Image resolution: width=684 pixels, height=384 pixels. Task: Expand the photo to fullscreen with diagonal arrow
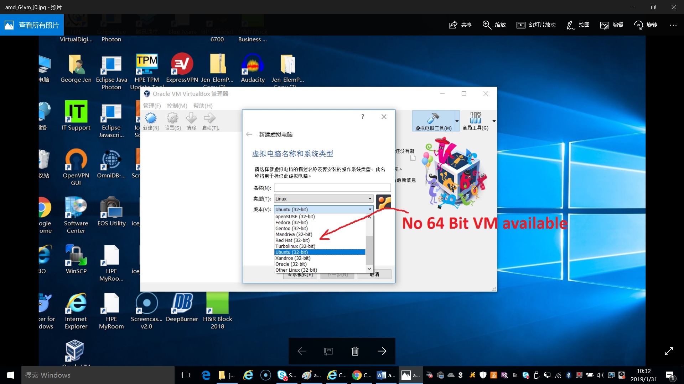coord(669,351)
